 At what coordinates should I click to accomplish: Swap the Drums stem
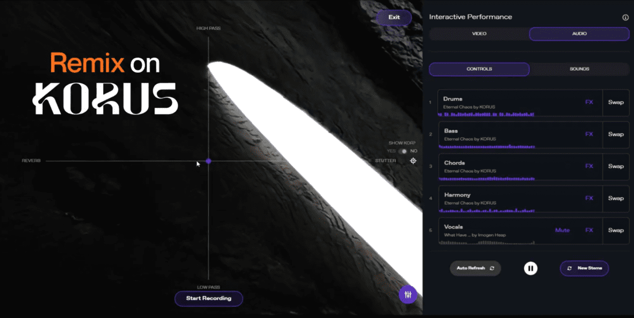616,102
